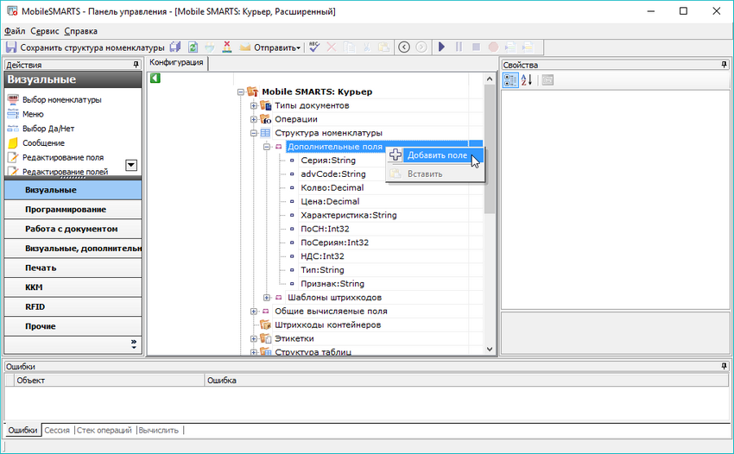Screen dimensions: 734x454
Task: Click the forward navigation circle arrow
Action: click(x=421, y=47)
